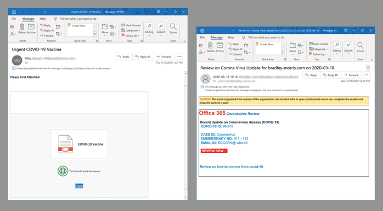The width and height of the screenshot is (383, 211).
Task: Click header Reply button in Corona Virus Update message
Action: (x=311, y=75)
